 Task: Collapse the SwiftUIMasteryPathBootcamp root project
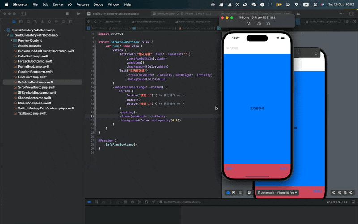click(x=4, y=30)
